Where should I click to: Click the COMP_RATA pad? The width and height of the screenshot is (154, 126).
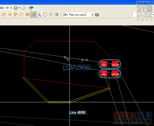click(115, 64)
